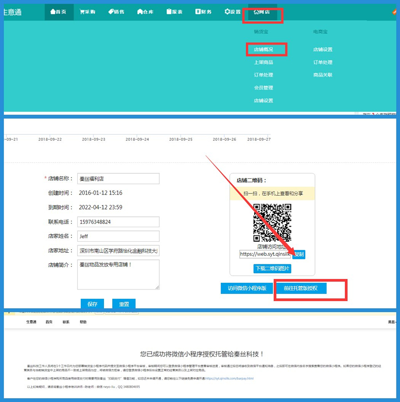The width and height of the screenshot is (400, 402).
Task: Click the 生意通 logo text at top left
Action: point(13,12)
